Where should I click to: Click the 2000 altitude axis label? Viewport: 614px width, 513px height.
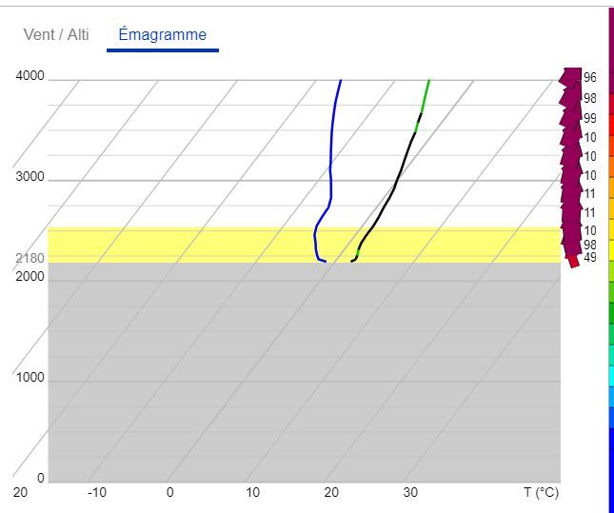click(x=30, y=276)
